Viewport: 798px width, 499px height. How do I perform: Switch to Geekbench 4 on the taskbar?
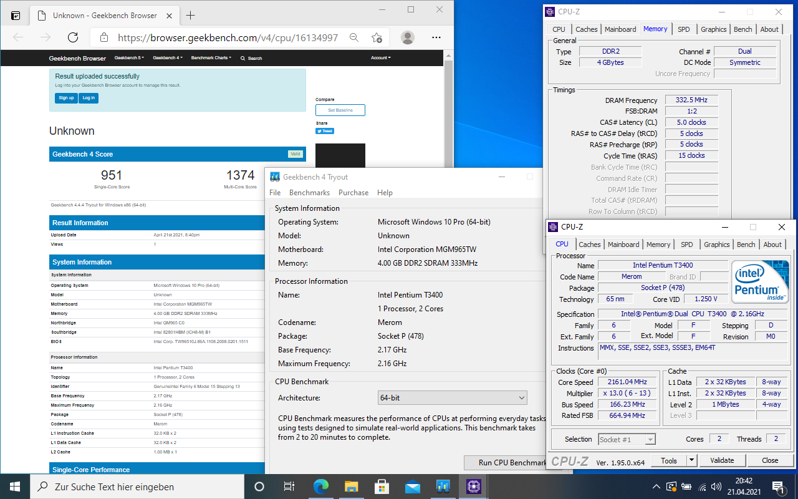[x=443, y=487]
